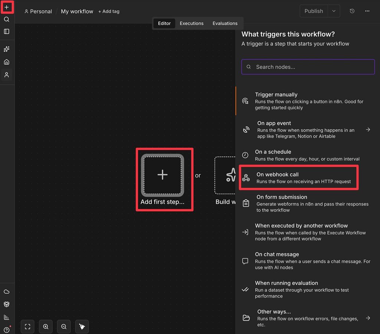
Task: Click the Add tag link
Action: 109,12
